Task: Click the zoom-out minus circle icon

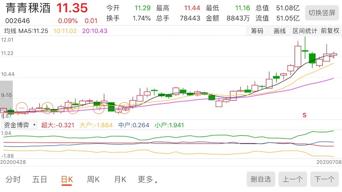Action: click(x=22, y=108)
